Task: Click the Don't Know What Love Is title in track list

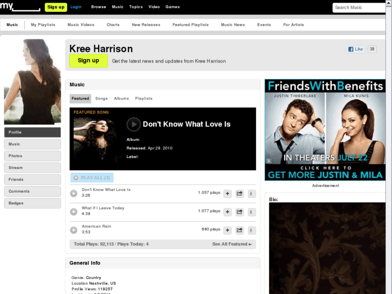Action: (106, 190)
